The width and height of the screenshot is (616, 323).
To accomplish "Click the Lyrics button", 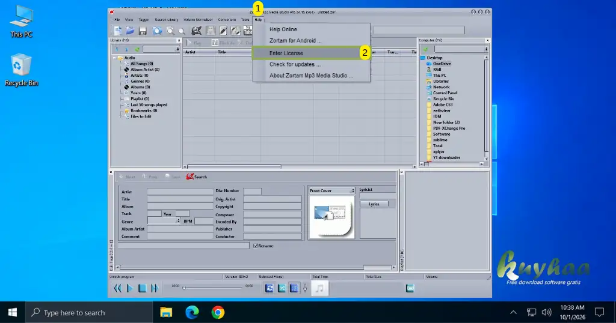I will [374, 204].
